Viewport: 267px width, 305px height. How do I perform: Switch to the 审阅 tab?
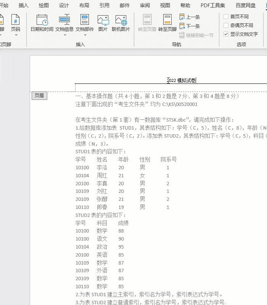(145, 5)
